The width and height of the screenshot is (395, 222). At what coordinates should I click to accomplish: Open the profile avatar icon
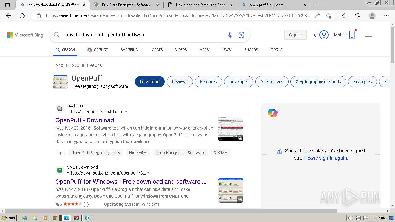click(x=372, y=16)
